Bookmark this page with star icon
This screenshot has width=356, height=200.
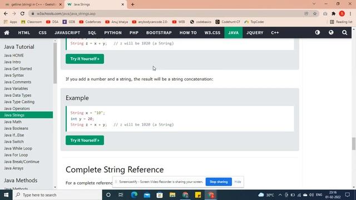coord(315,13)
